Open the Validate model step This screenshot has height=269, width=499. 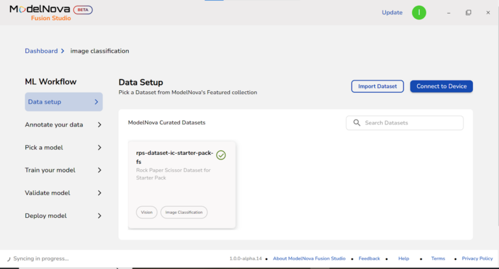pos(63,193)
